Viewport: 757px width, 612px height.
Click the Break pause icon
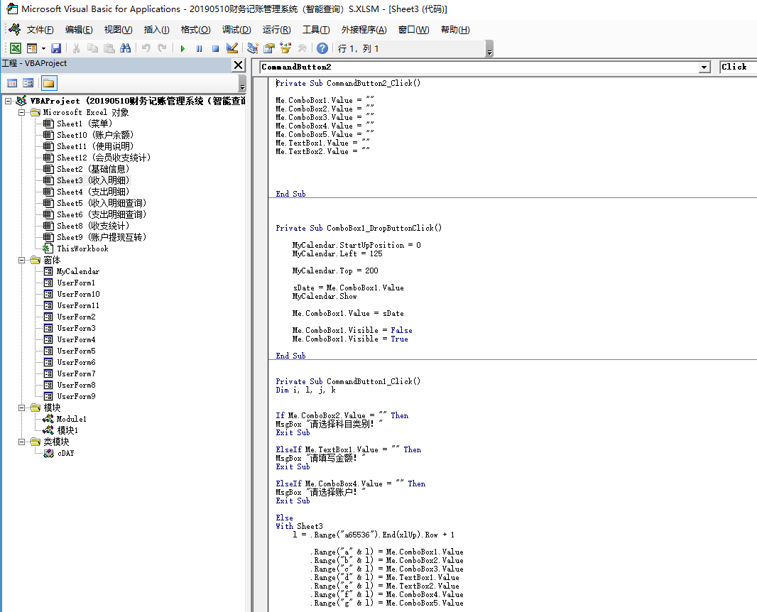click(x=199, y=48)
